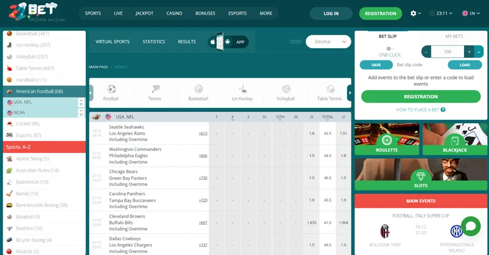
Task: Select the Football sport icon
Action: [111, 90]
